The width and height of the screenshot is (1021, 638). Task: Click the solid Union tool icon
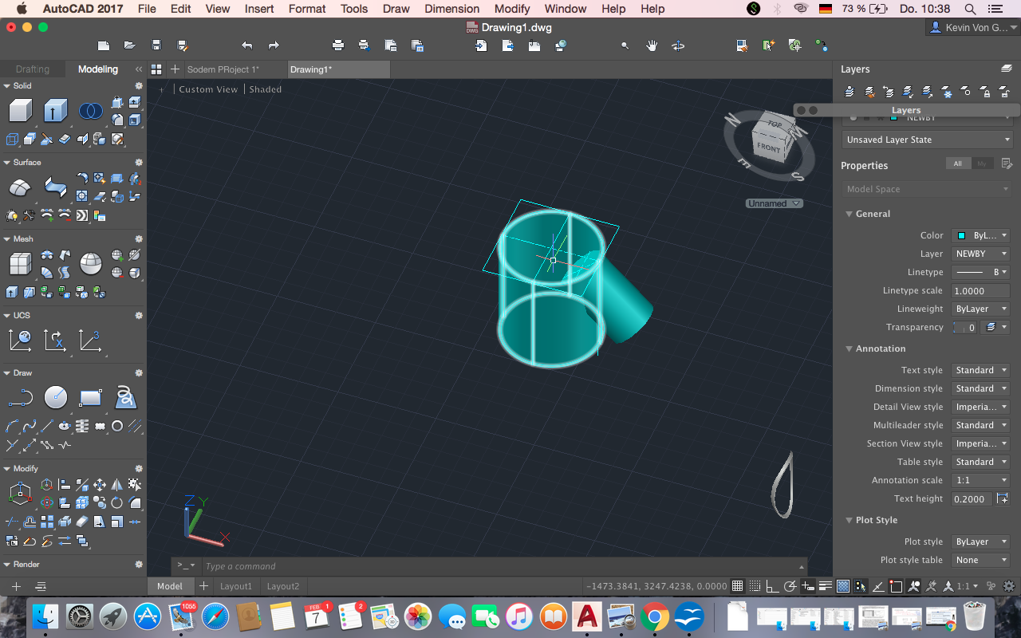(x=90, y=111)
